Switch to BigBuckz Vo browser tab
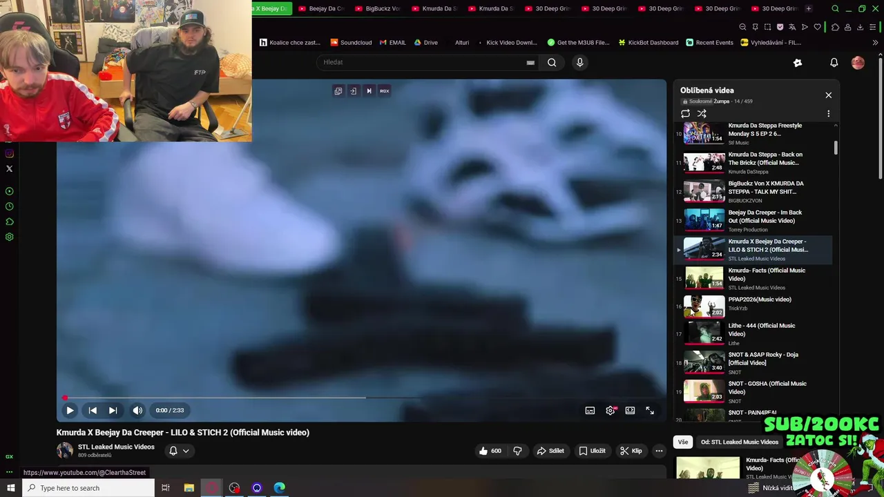The width and height of the screenshot is (884, 497). (378, 9)
